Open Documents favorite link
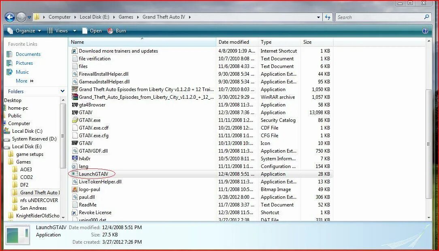Viewport: 439px width, 251px height. tap(28, 54)
